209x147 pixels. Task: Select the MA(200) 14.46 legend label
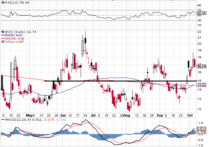pyautogui.click(x=14, y=38)
